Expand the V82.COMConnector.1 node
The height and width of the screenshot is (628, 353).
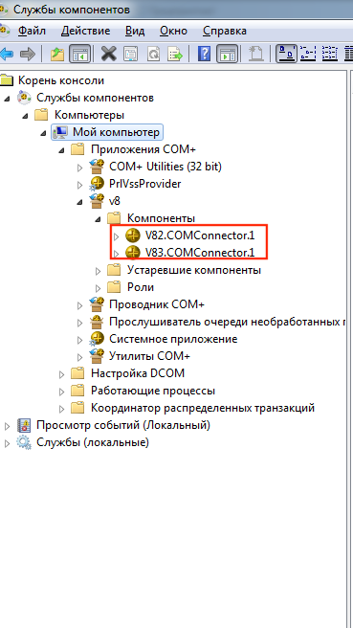pos(117,236)
